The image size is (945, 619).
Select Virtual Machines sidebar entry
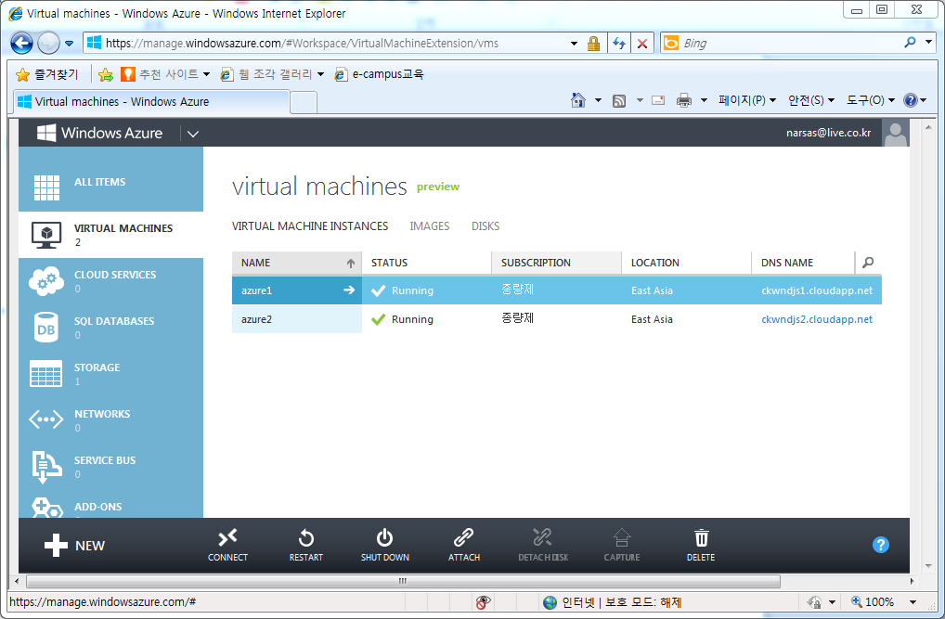point(110,235)
